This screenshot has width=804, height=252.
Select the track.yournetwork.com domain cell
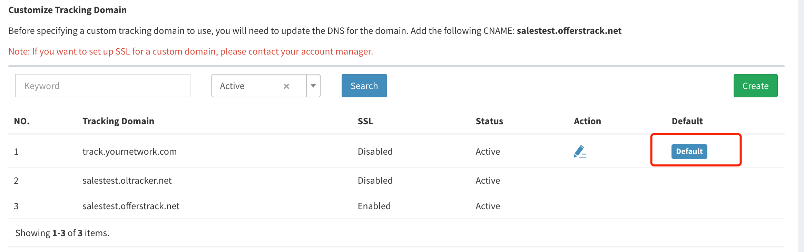(x=129, y=152)
